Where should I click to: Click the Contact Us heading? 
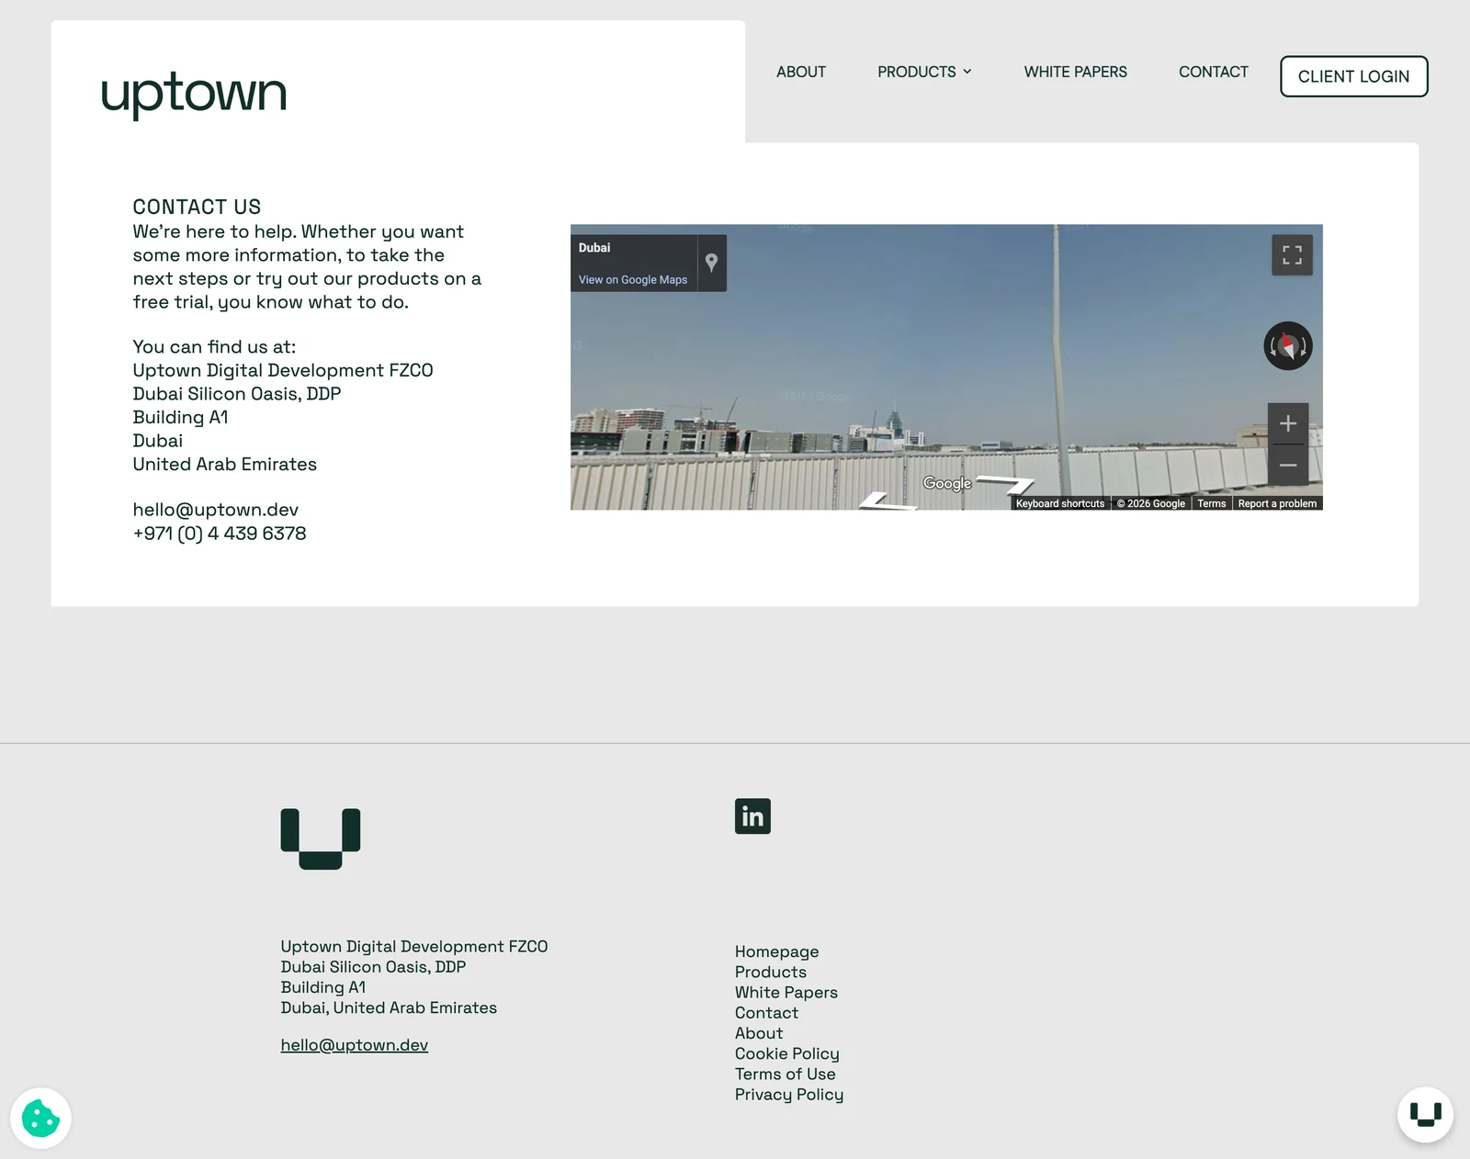pos(197,207)
